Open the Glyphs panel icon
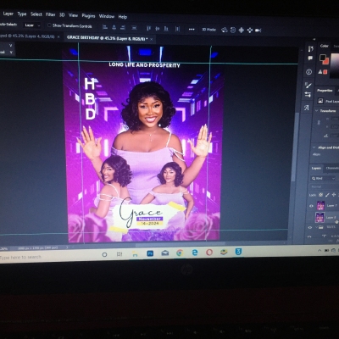The height and width of the screenshot is (339, 339). (x=307, y=108)
